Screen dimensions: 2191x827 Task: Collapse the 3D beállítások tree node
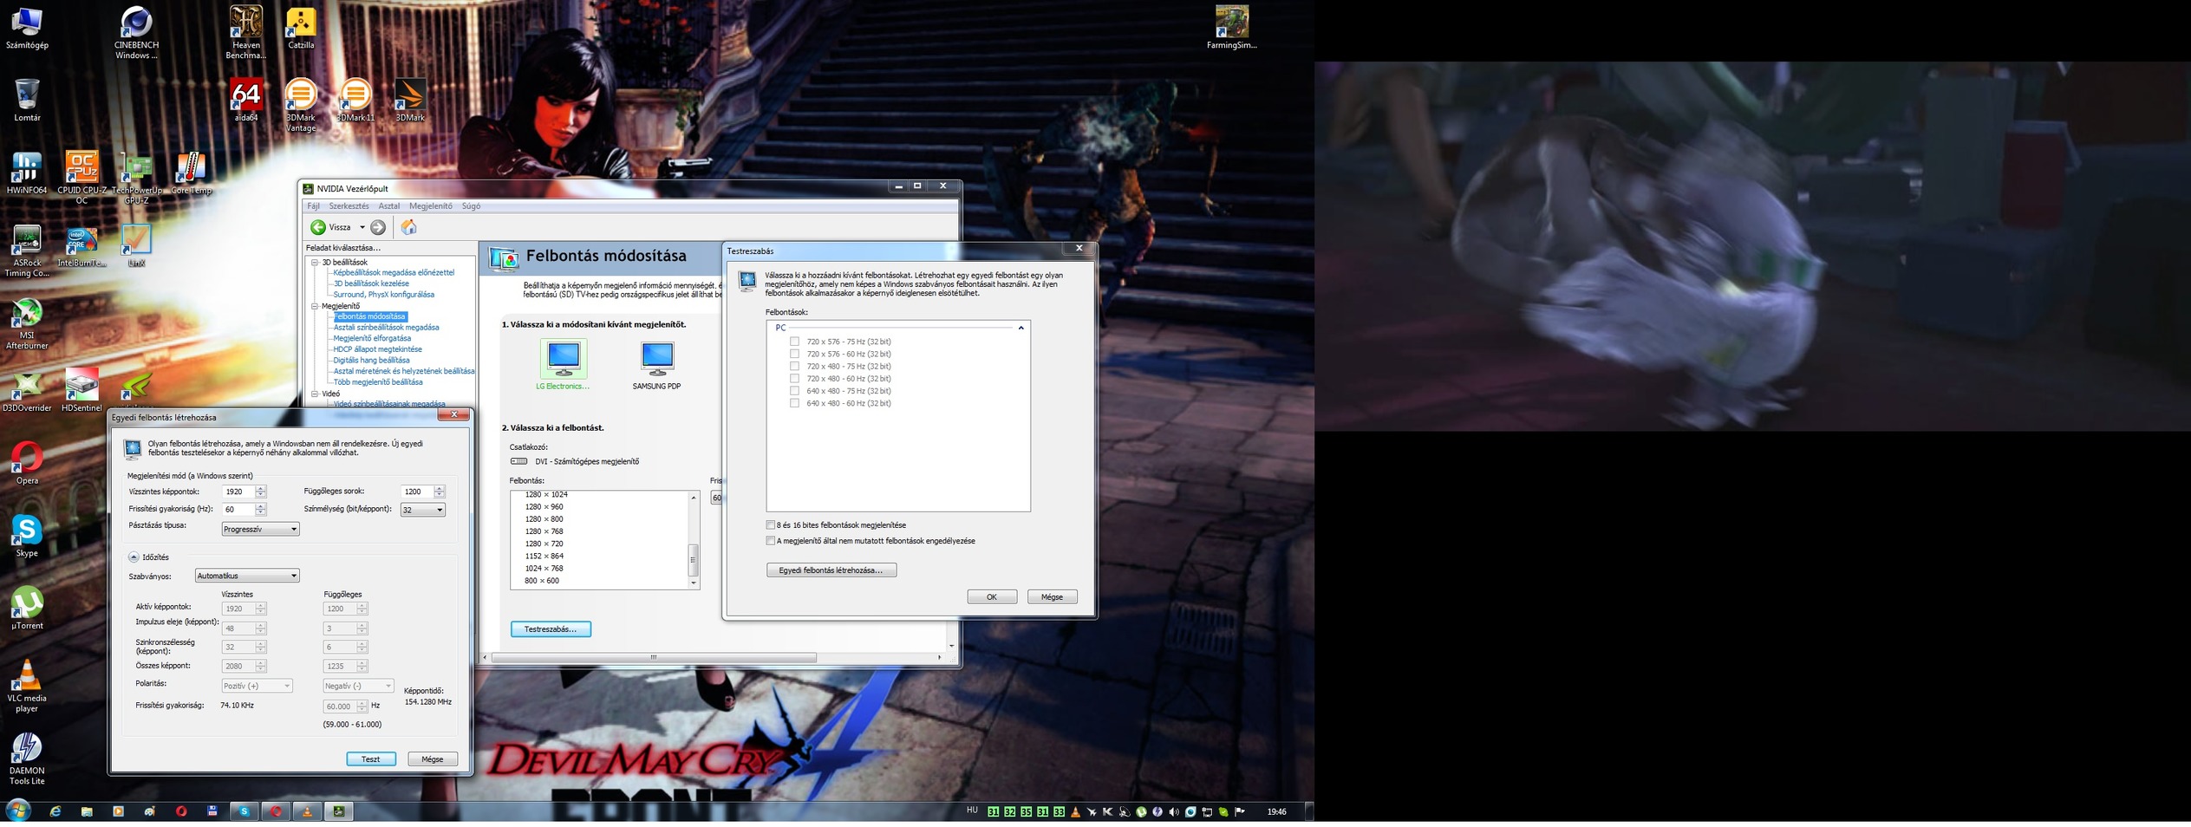[315, 262]
